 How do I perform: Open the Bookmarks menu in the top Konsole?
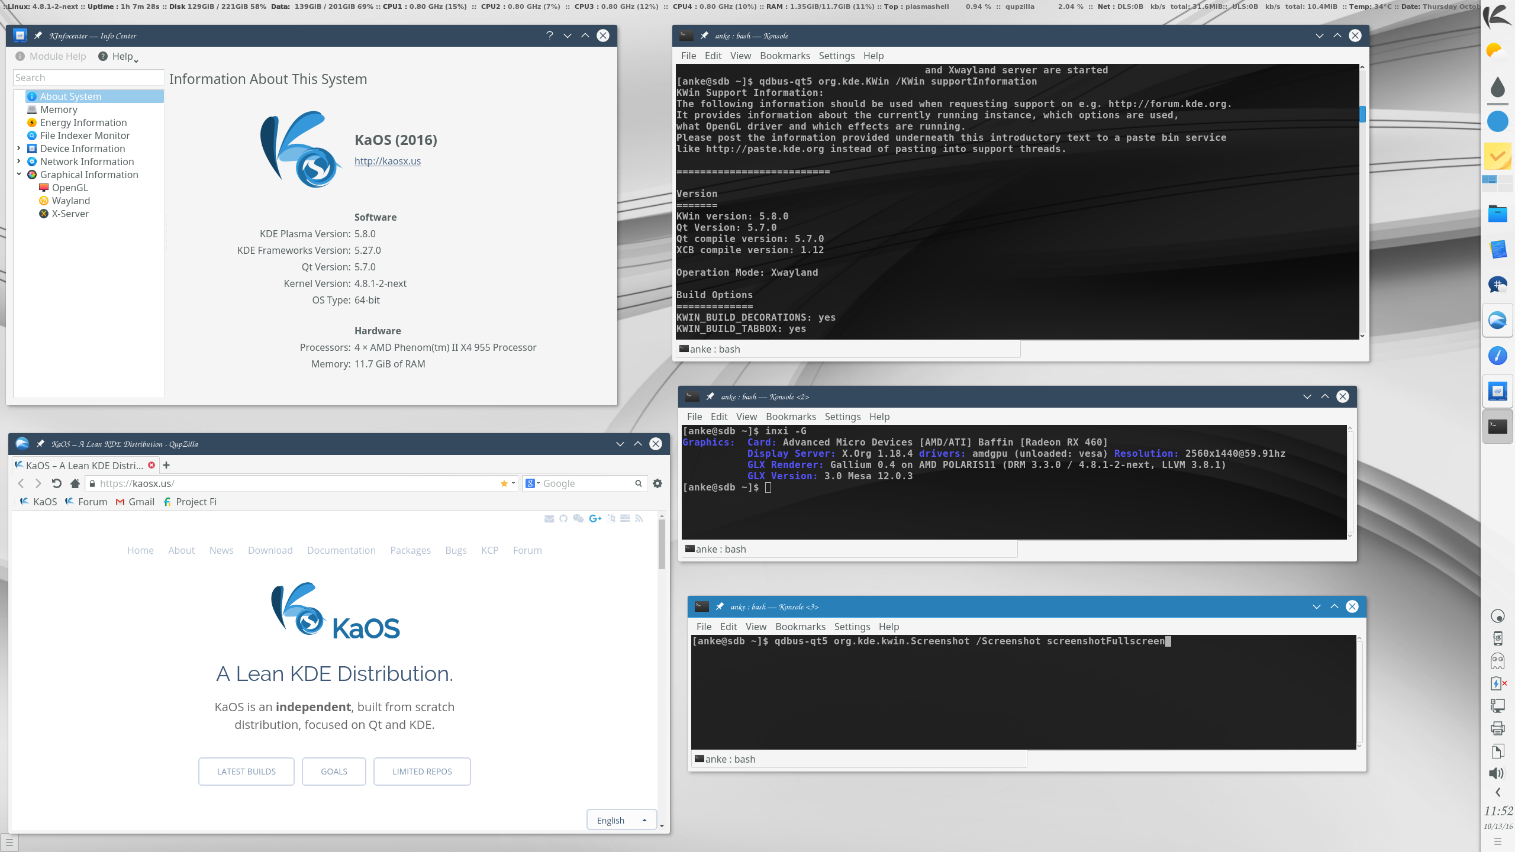[785, 56]
